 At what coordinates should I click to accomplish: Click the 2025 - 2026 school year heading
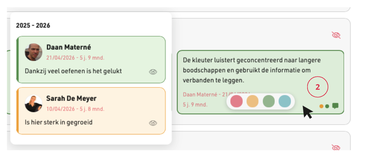(33, 25)
